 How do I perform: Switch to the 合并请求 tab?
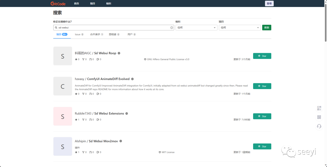(x=97, y=34)
